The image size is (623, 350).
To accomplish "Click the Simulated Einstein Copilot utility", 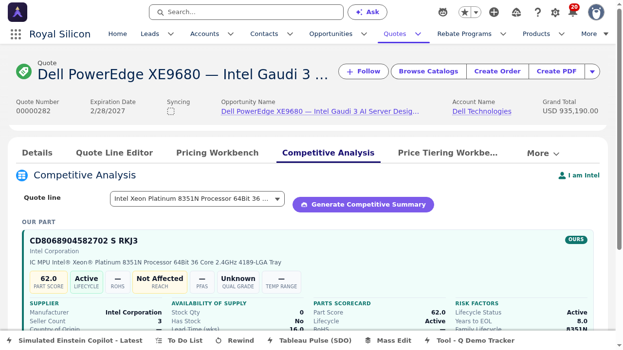I will pyautogui.click(x=75, y=341).
